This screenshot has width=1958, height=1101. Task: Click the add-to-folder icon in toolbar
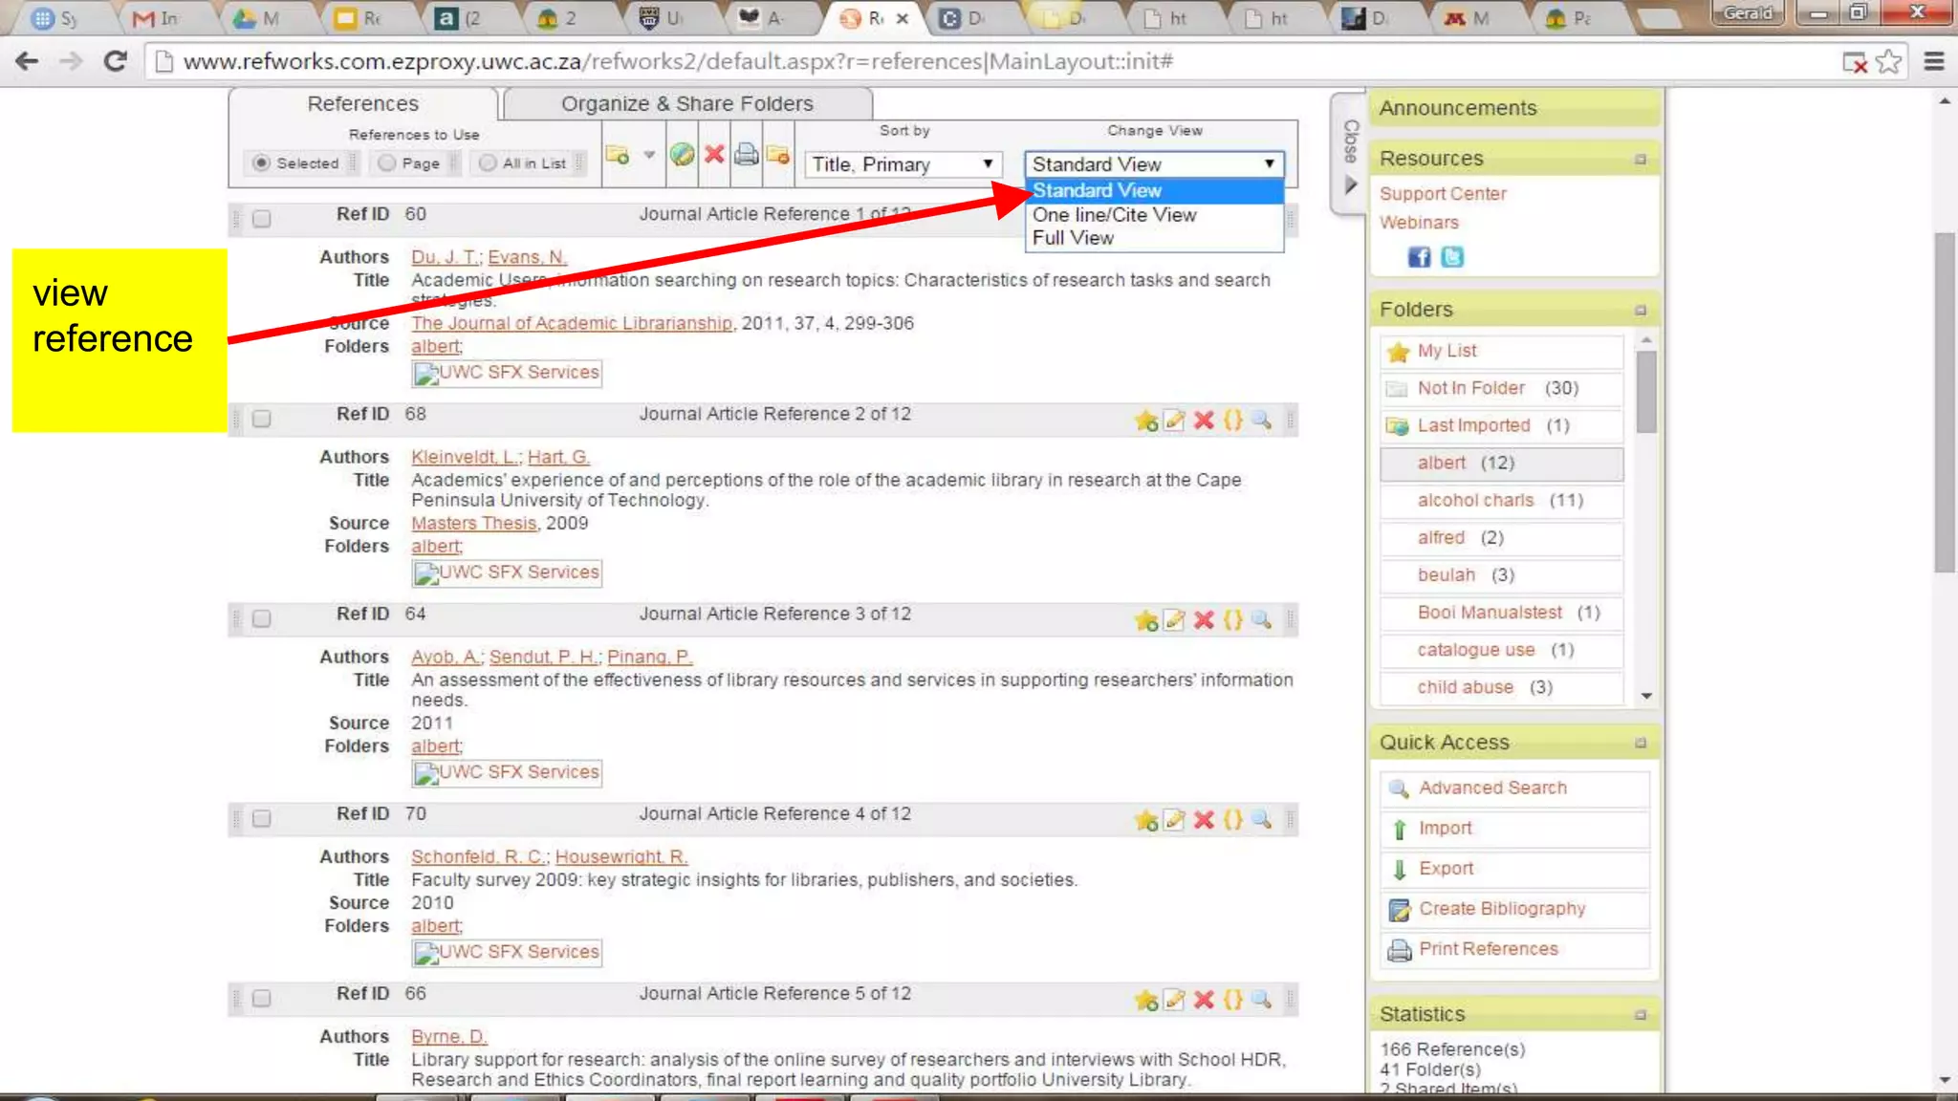point(618,155)
